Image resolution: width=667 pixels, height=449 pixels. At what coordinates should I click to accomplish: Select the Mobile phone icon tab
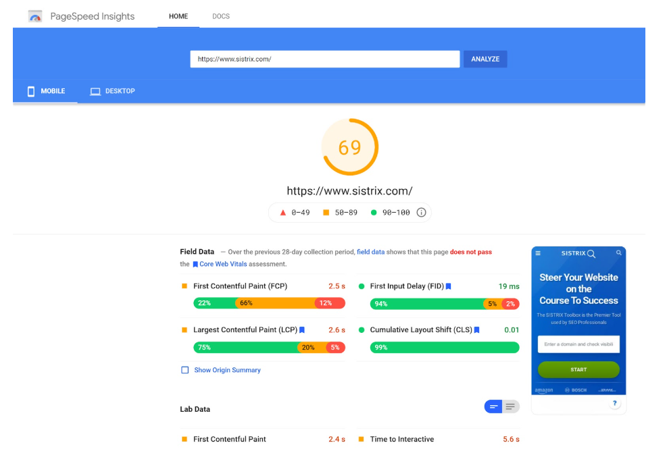[x=31, y=91]
